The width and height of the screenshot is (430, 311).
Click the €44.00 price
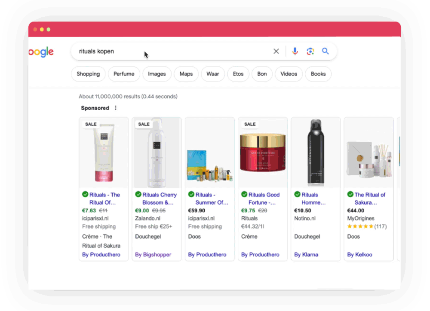pyautogui.click(x=356, y=211)
